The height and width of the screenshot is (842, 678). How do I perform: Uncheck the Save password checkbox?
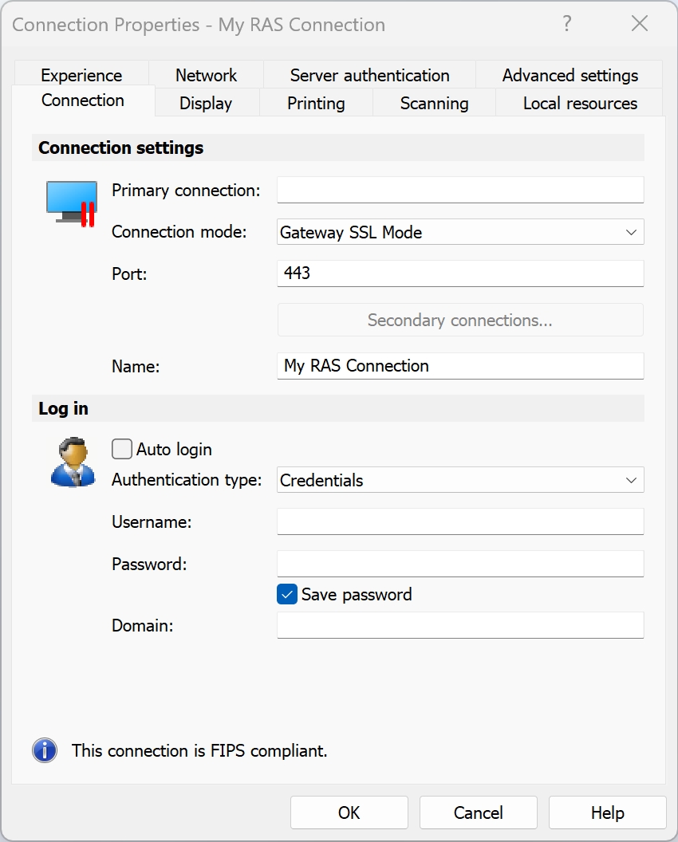coord(287,595)
